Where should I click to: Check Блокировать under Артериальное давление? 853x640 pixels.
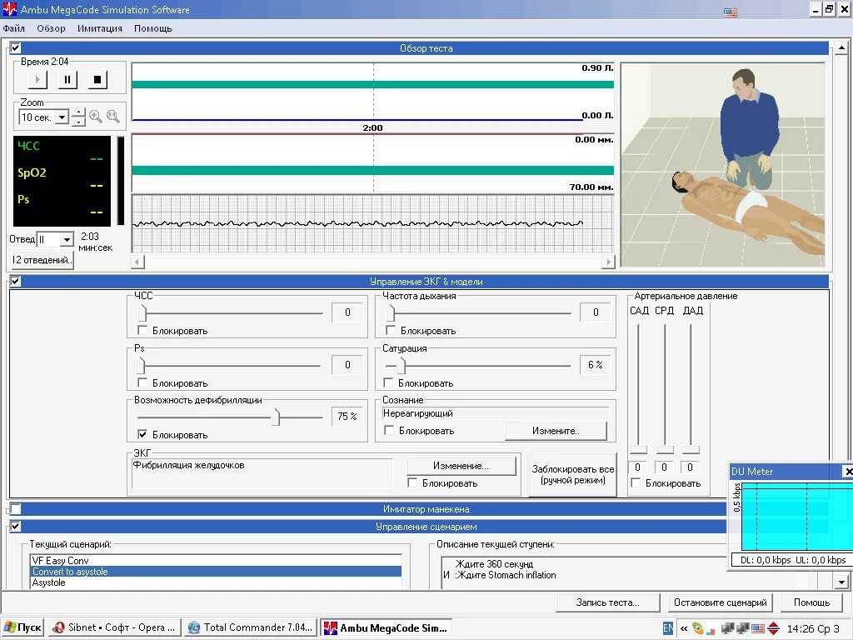click(x=636, y=482)
